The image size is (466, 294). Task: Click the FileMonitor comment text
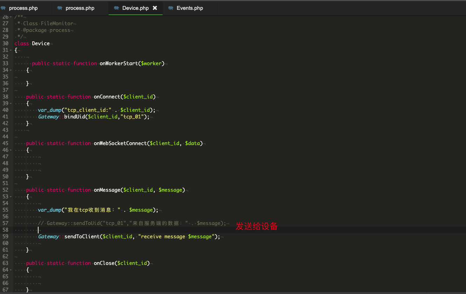[57, 23]
